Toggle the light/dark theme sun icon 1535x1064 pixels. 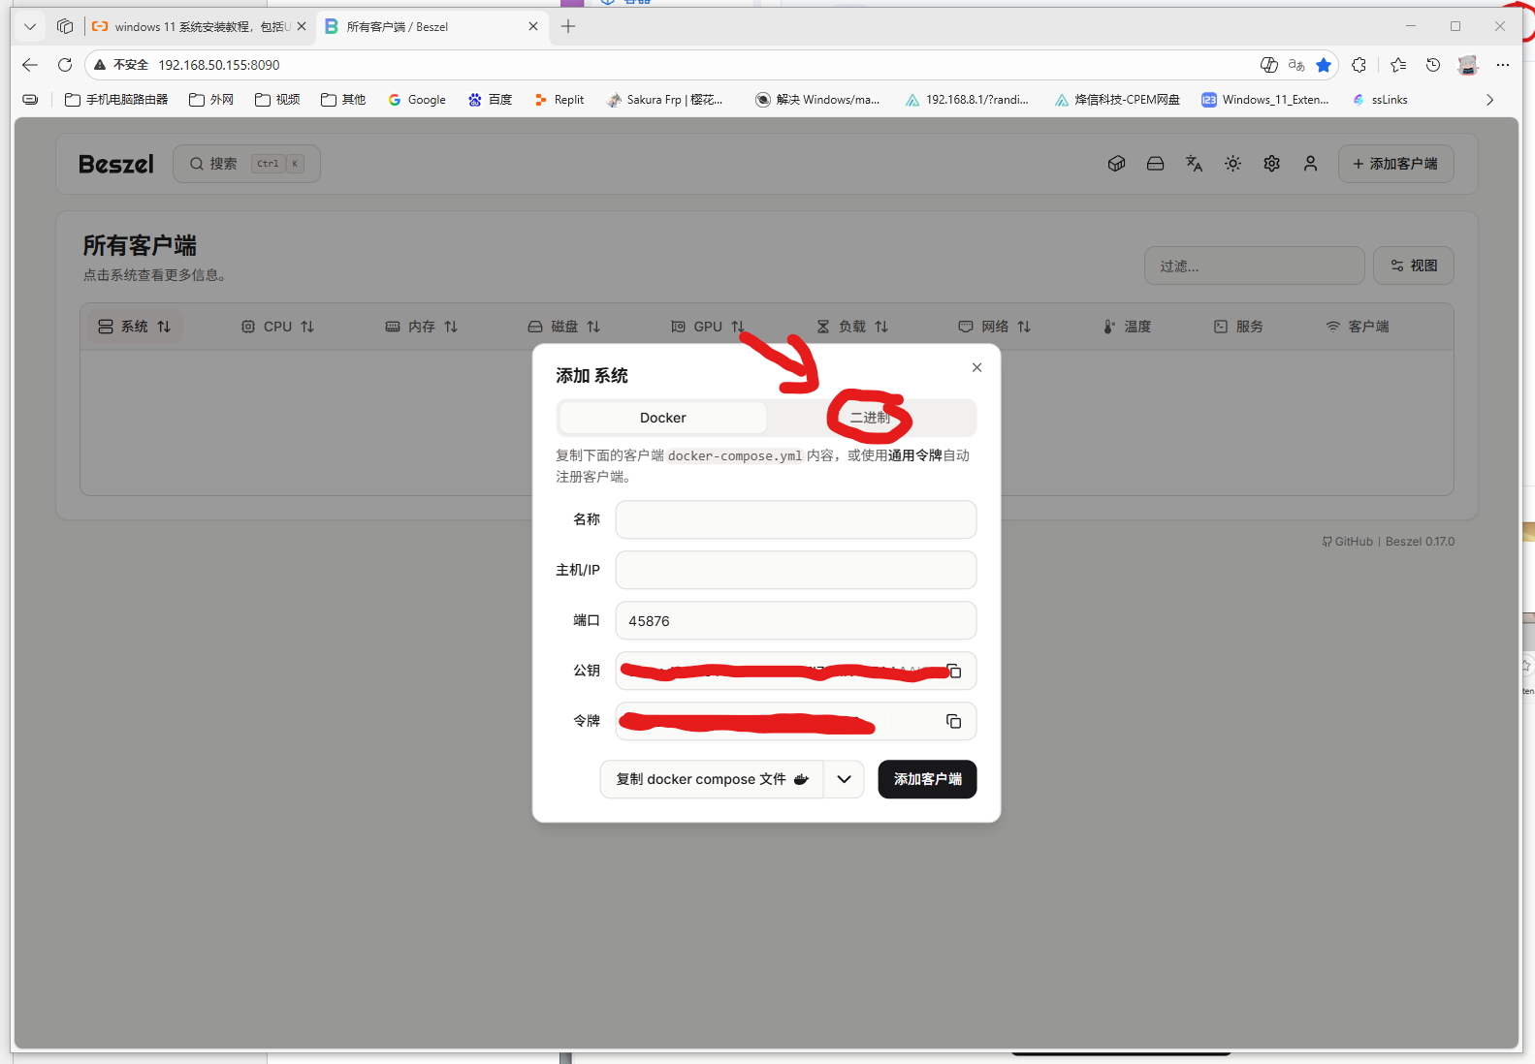click(1232, 164)
